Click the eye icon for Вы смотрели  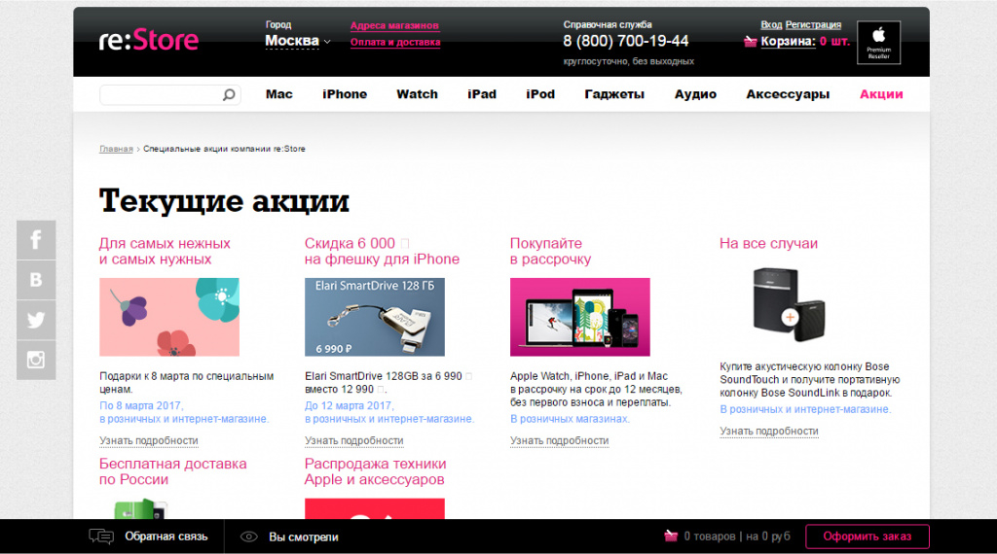click(x=248, y=537)
